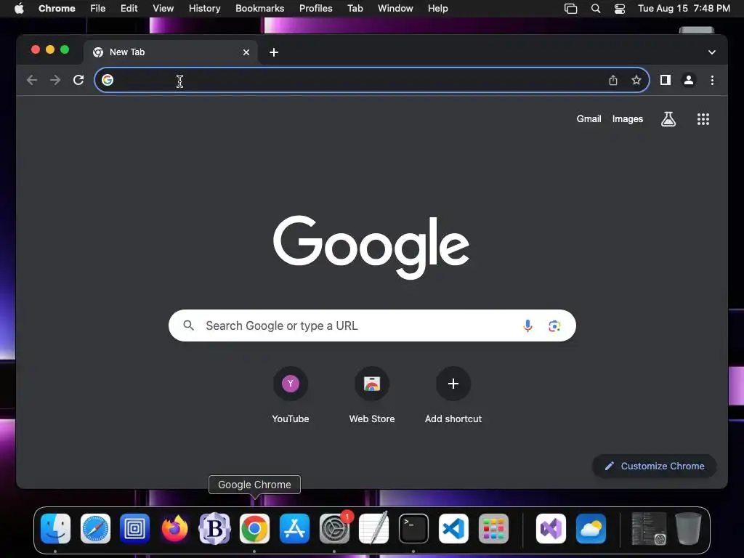
Task: Launch Safari from the Dock
Action: 95,529
